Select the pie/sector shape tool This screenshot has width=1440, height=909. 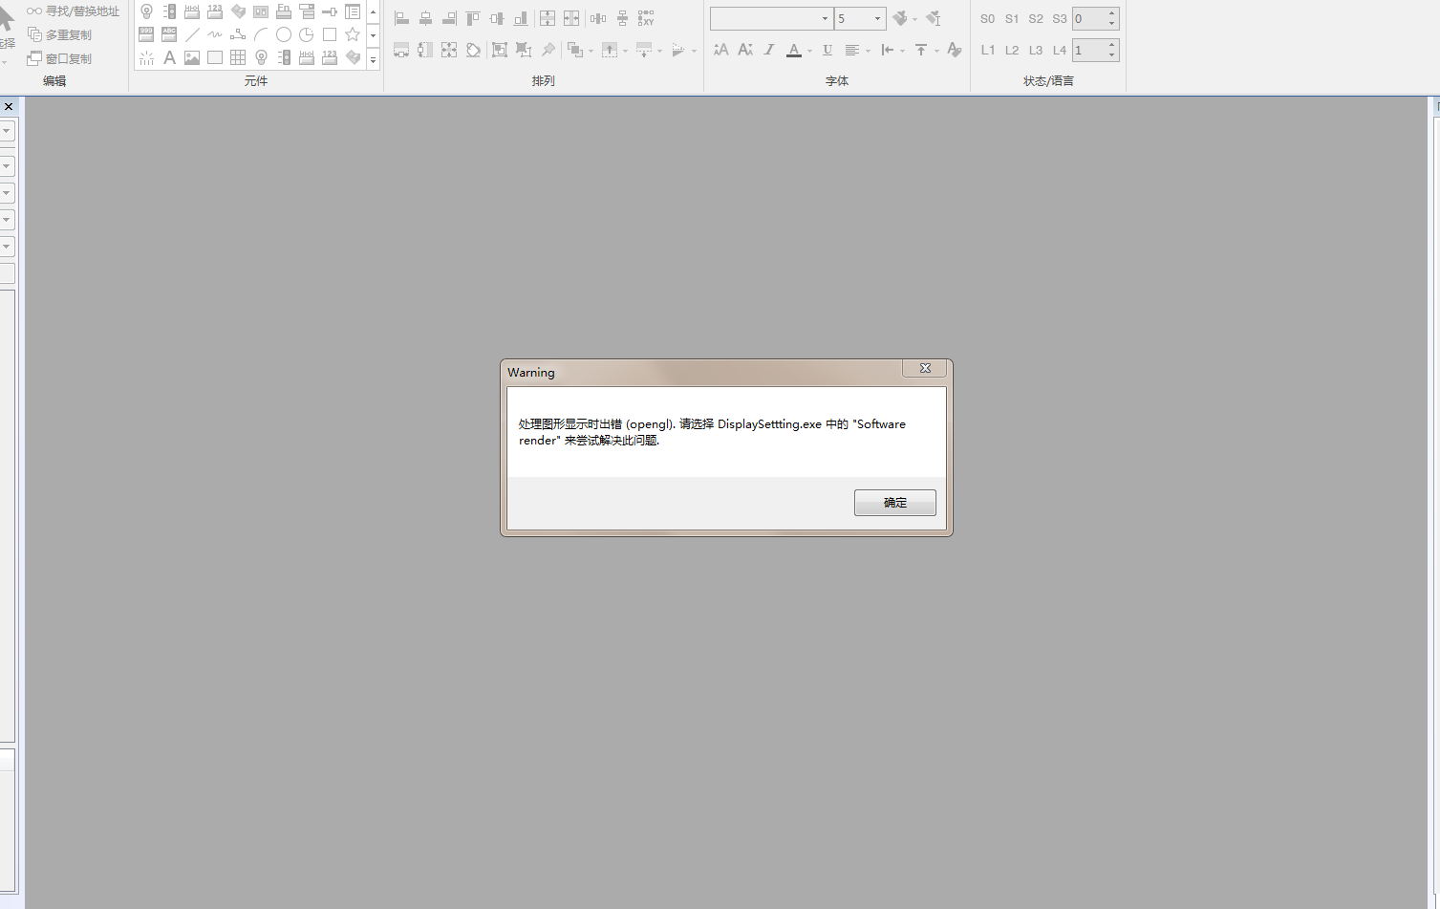point(307,34)
